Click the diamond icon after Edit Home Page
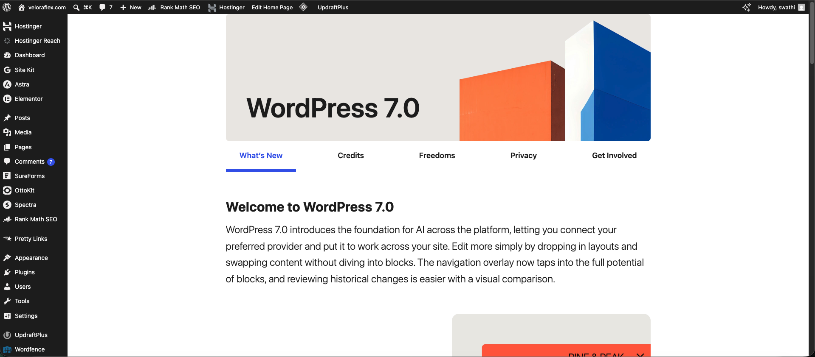Viewport: 815px width, 357px height. coord(303,7)
